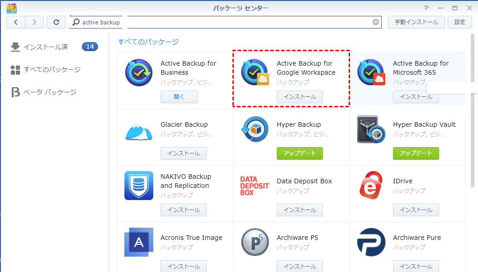Click the IDrive padlock icon
The width and height of the screenshot is (478, 272).
pos(371,186)
